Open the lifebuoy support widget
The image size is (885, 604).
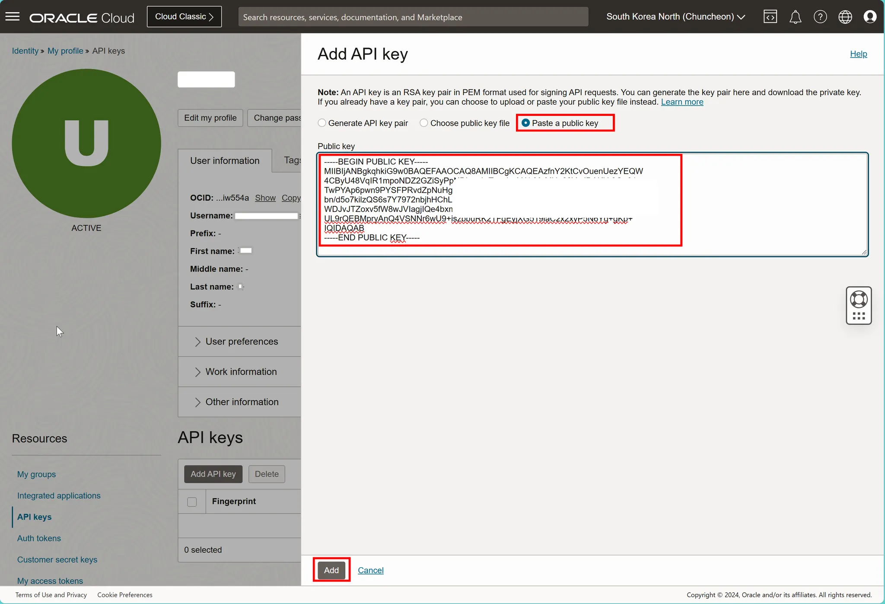pos(859,299)
